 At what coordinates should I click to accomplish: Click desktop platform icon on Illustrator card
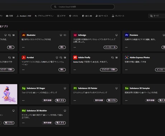[x=61, y=35]
